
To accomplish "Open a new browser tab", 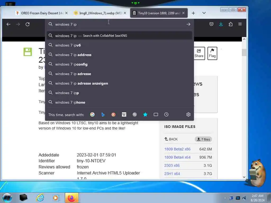I will 193,13.
